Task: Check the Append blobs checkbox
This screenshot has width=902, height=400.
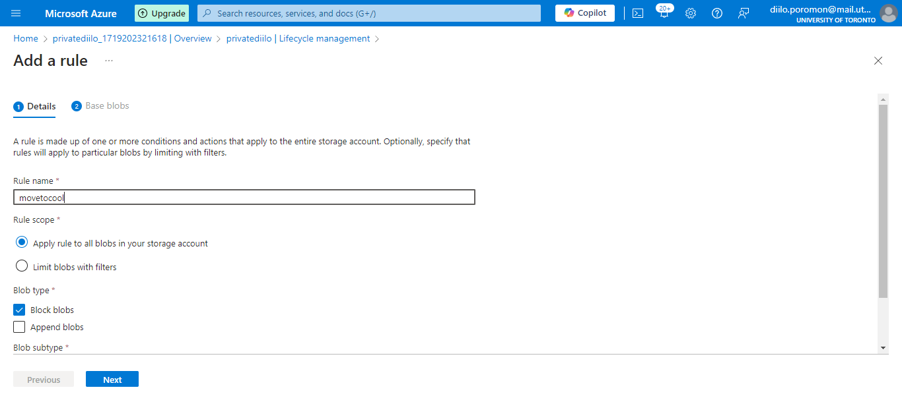Action: [x=19, y=327]
